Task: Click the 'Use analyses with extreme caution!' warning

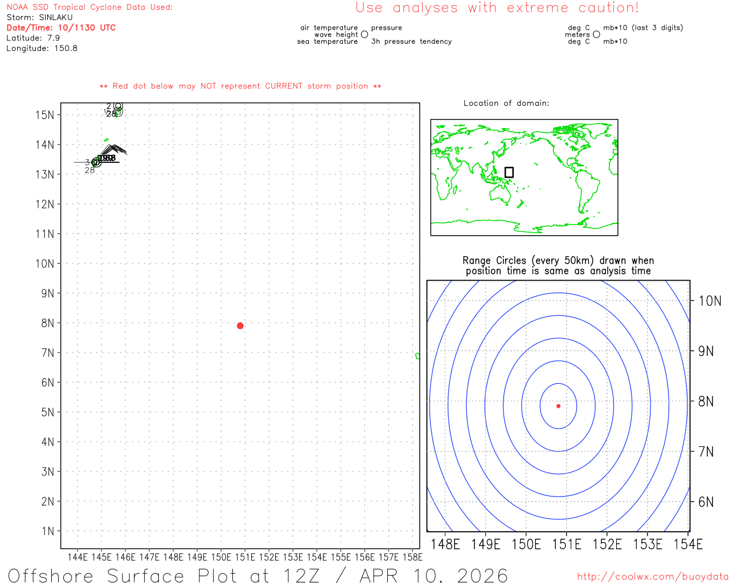Action: click(497, 8)
